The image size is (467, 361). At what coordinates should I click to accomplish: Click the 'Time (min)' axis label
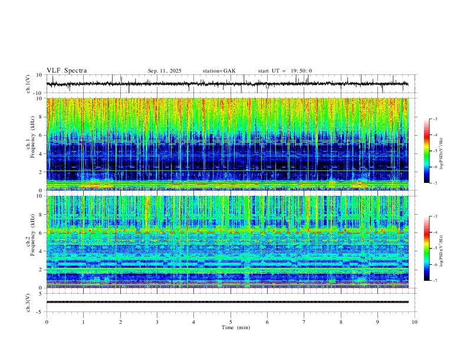[x=236, y=327]
